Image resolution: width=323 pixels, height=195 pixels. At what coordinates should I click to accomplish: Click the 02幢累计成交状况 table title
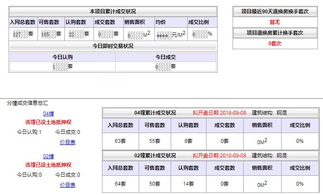[x=155, y=155]
